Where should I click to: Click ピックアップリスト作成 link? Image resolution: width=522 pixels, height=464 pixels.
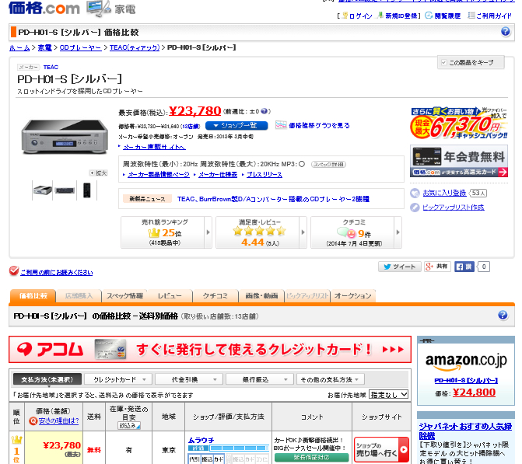[x=453, y=208]
